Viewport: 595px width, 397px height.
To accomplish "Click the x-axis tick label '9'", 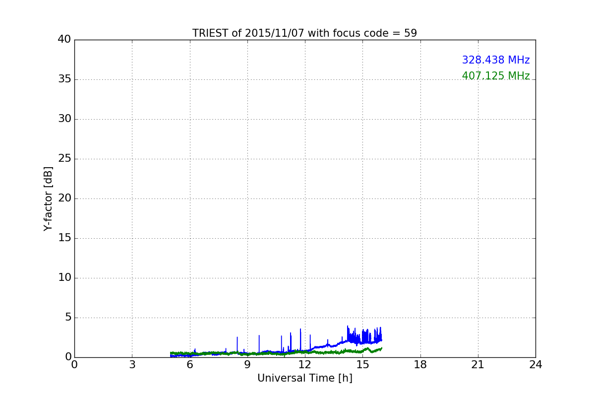I will click(247, 365).
